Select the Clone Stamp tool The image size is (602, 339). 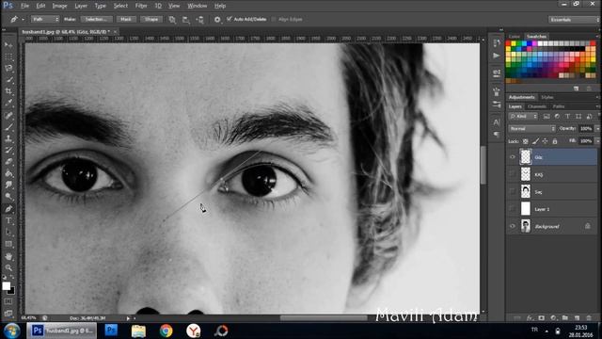[x=8, y=138]
